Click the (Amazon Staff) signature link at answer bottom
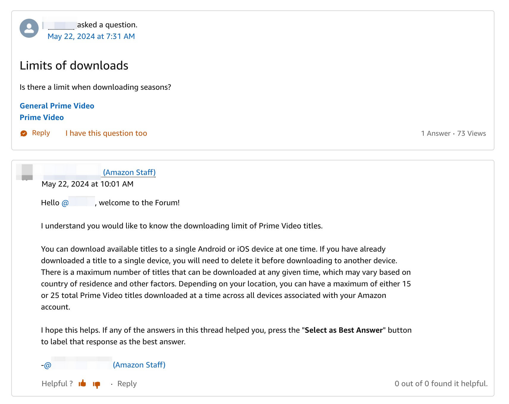This screenshot has height=404, width=509. 139,365
